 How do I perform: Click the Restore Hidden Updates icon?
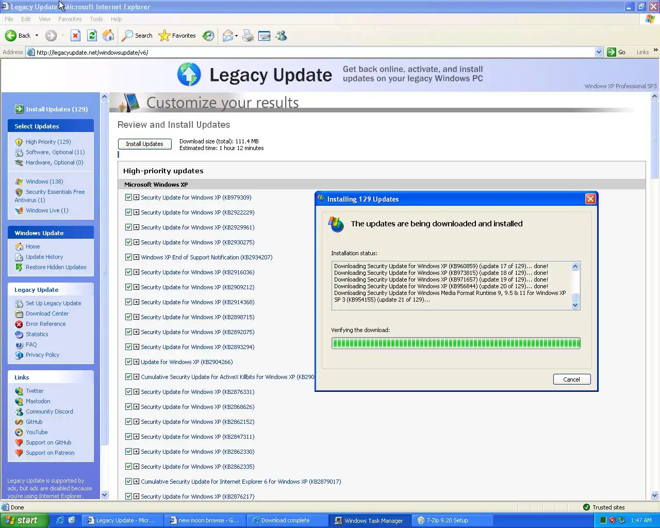click(x=19, y=267)
